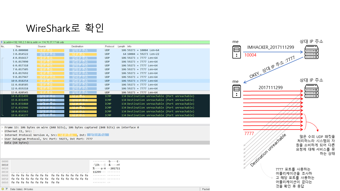Select ICMP packet 18 at 0.033563
Viewport: 340px width, 191px height.
coord(105,111)
